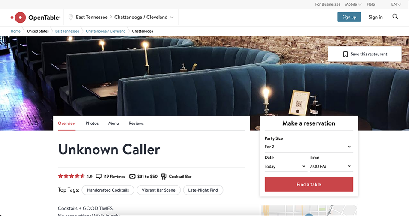
Task: Click the Sign up button
Action: (349, 17)
